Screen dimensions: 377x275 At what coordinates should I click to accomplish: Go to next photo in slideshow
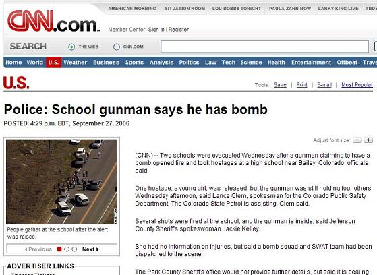(90, 249)
